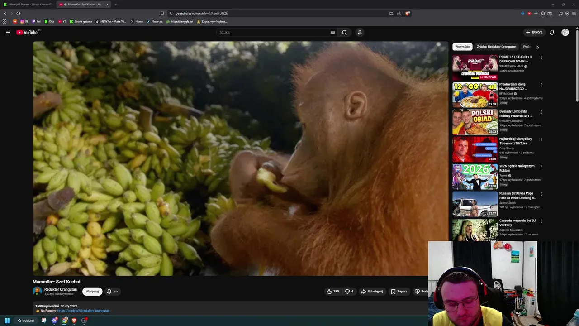Image resolution: width=579 pixels, height=326 pixels.
Task: Open Russian Girl Gives Cops video title
Action: click(517, 196)
